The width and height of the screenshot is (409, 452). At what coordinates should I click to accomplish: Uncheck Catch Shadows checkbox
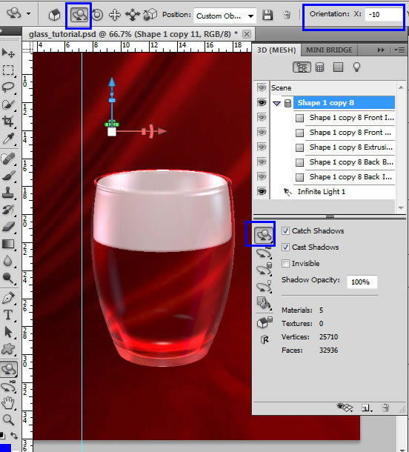[285, 231]
